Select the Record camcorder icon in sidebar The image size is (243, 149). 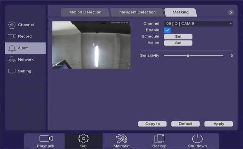tap(12, 36)
